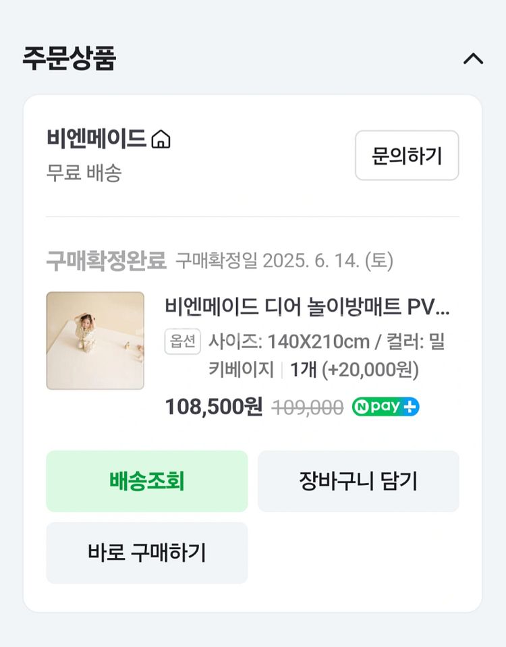The height and width of the screenshot is (647, 506).
Task: Click the 108,500원 price
Action: coord(213,407)
